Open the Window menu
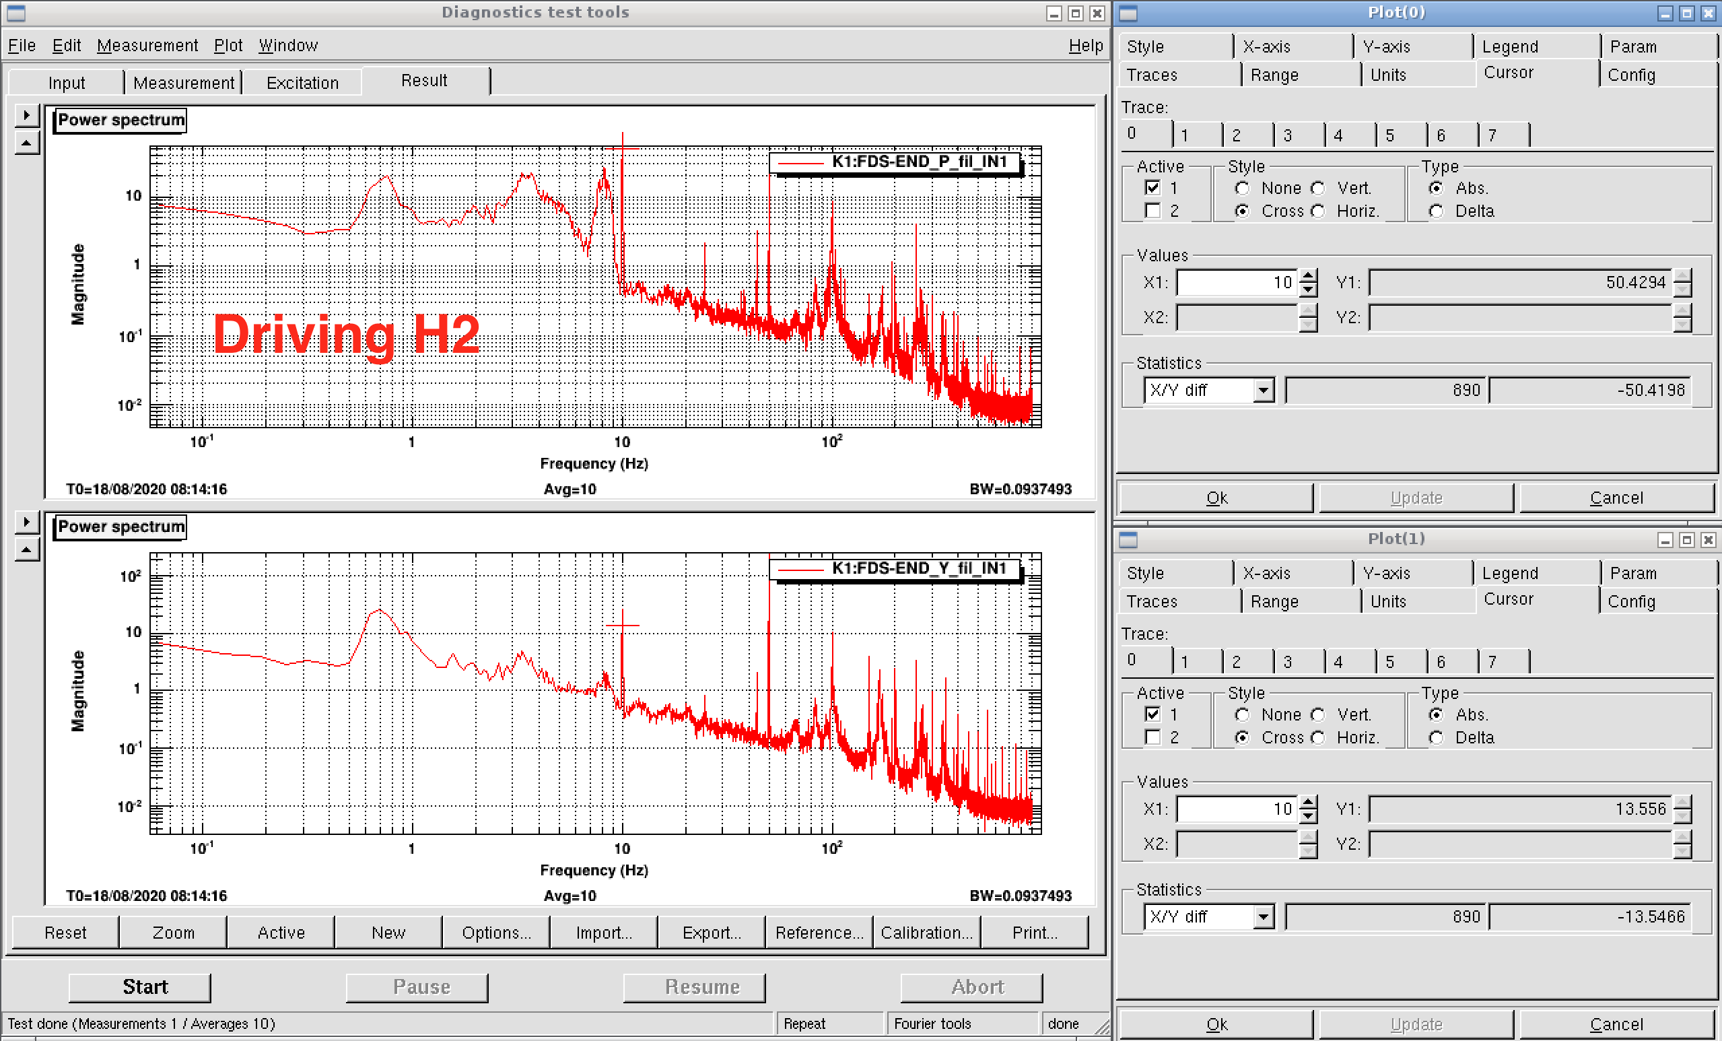Image resolution: width=1722 pixels, height=1041 pixels. click(288, 45)
